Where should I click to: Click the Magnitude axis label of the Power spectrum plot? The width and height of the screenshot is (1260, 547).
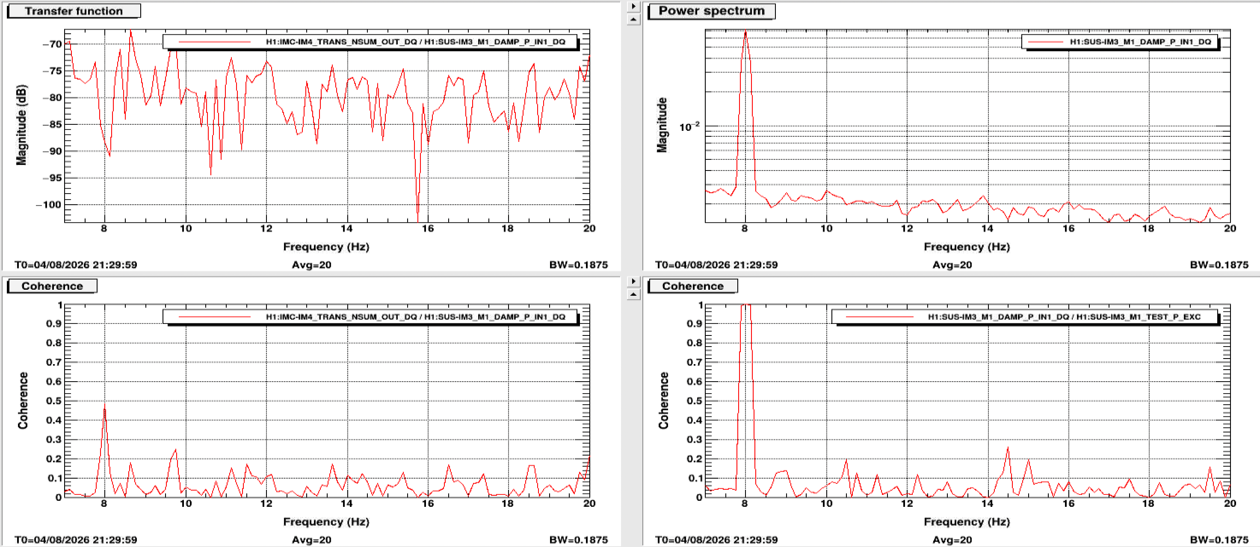662,125
